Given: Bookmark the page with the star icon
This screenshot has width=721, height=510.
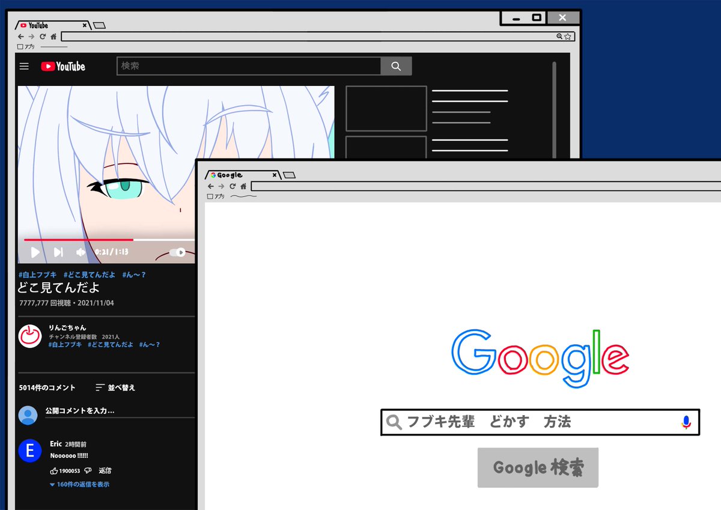Looking at the screenshot, I should point(568,37).
